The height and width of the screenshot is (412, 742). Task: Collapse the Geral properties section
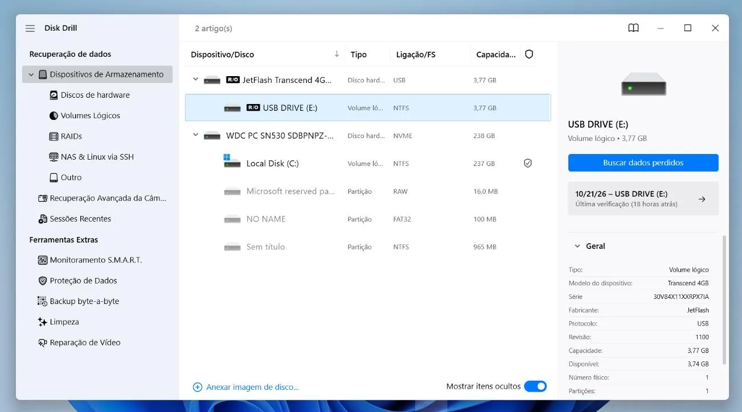click(577, 246)
